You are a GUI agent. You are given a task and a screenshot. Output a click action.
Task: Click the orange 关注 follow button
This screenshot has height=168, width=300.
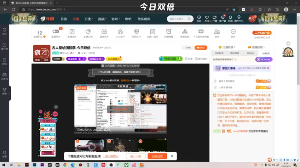click(x=201, y=48)
